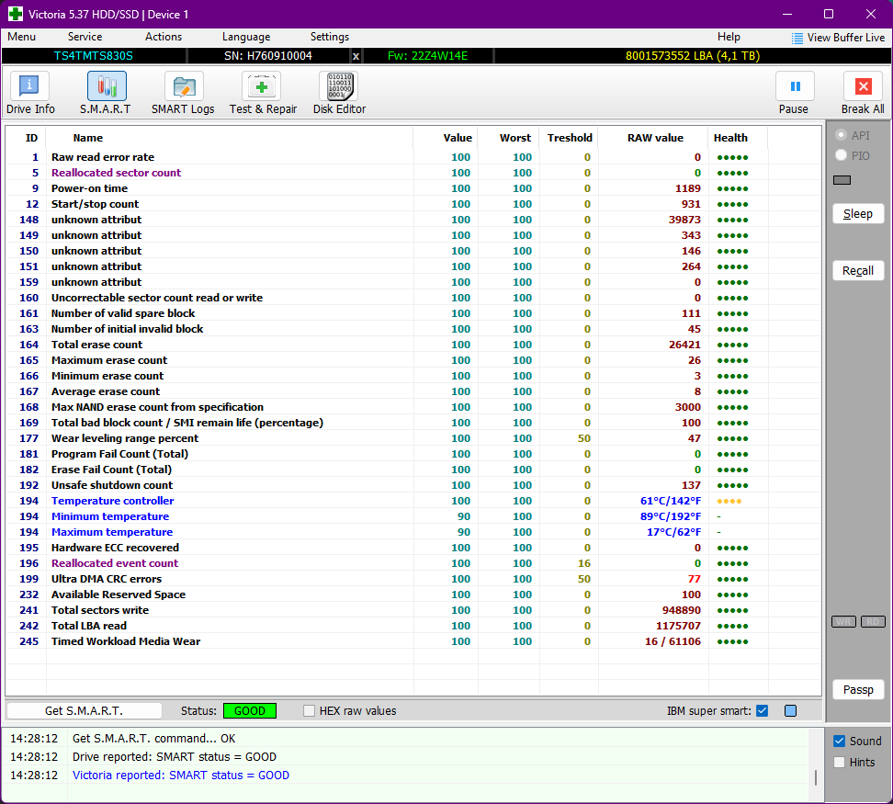This screenshot has width=893, height=804.
Task: Click the light blue square beside IBM super smart
Action: [790, 710]
